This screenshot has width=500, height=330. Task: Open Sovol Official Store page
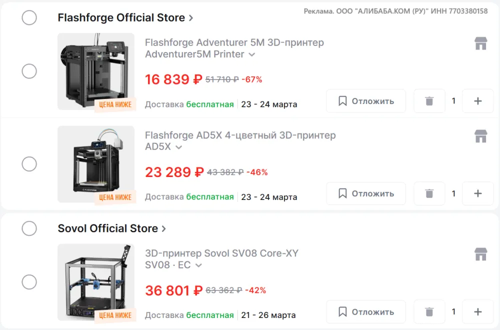click(x=112, y=228)
